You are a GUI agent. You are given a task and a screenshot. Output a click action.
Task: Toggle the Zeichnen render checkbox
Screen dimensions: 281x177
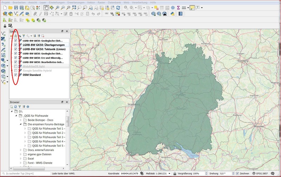[x=237, y=174]
